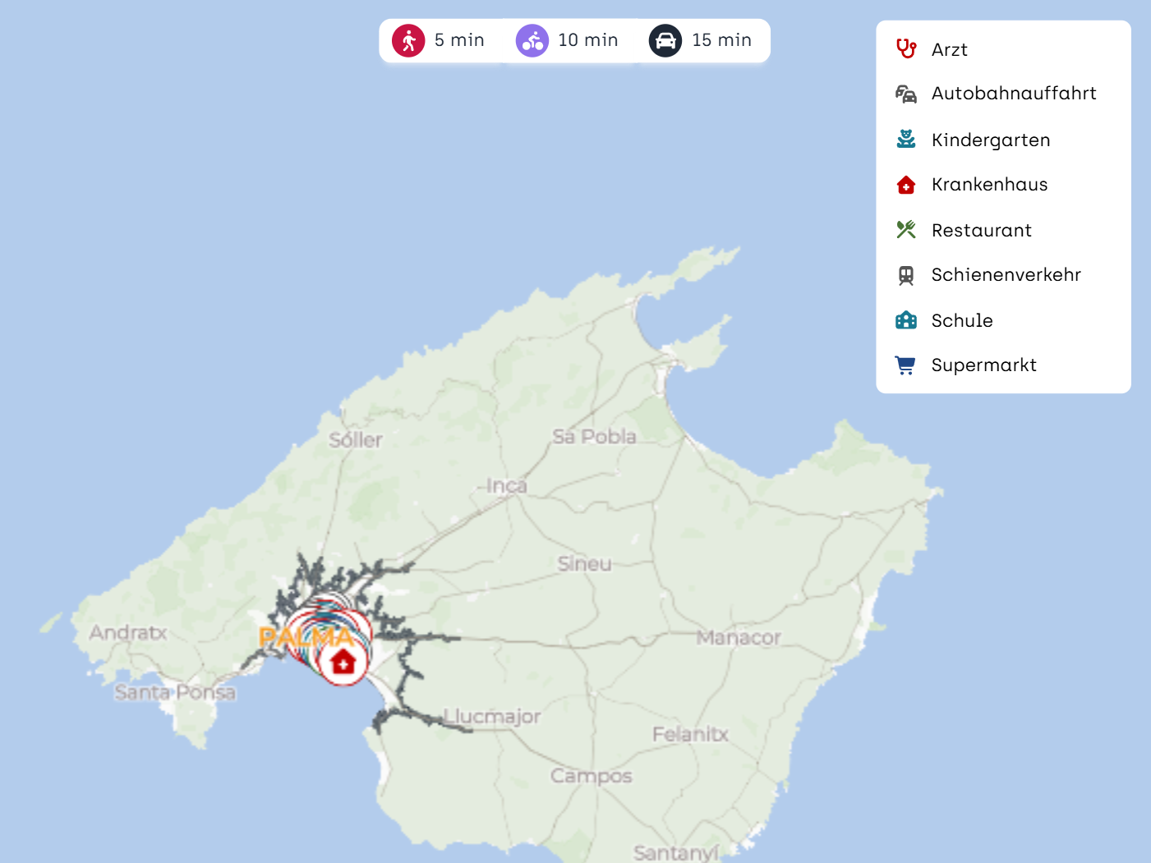The image size is (1151, 863).
Task: Select the Schule building icon
Action: [x=905, y=320]
